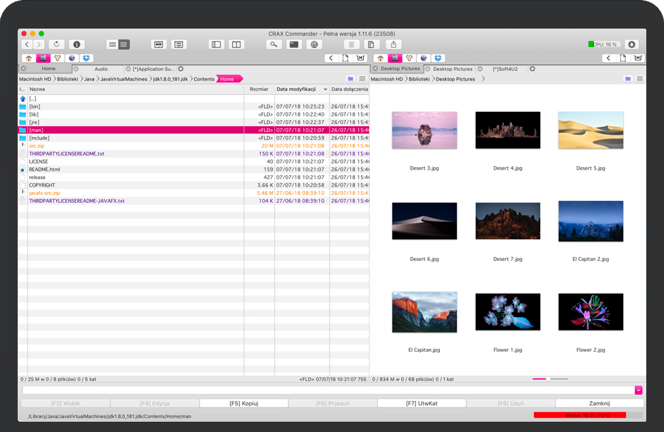The width and height of the screenshot is (664, 432).
Task: Click the share icon in toolbar
Action: tap(393, 44)
